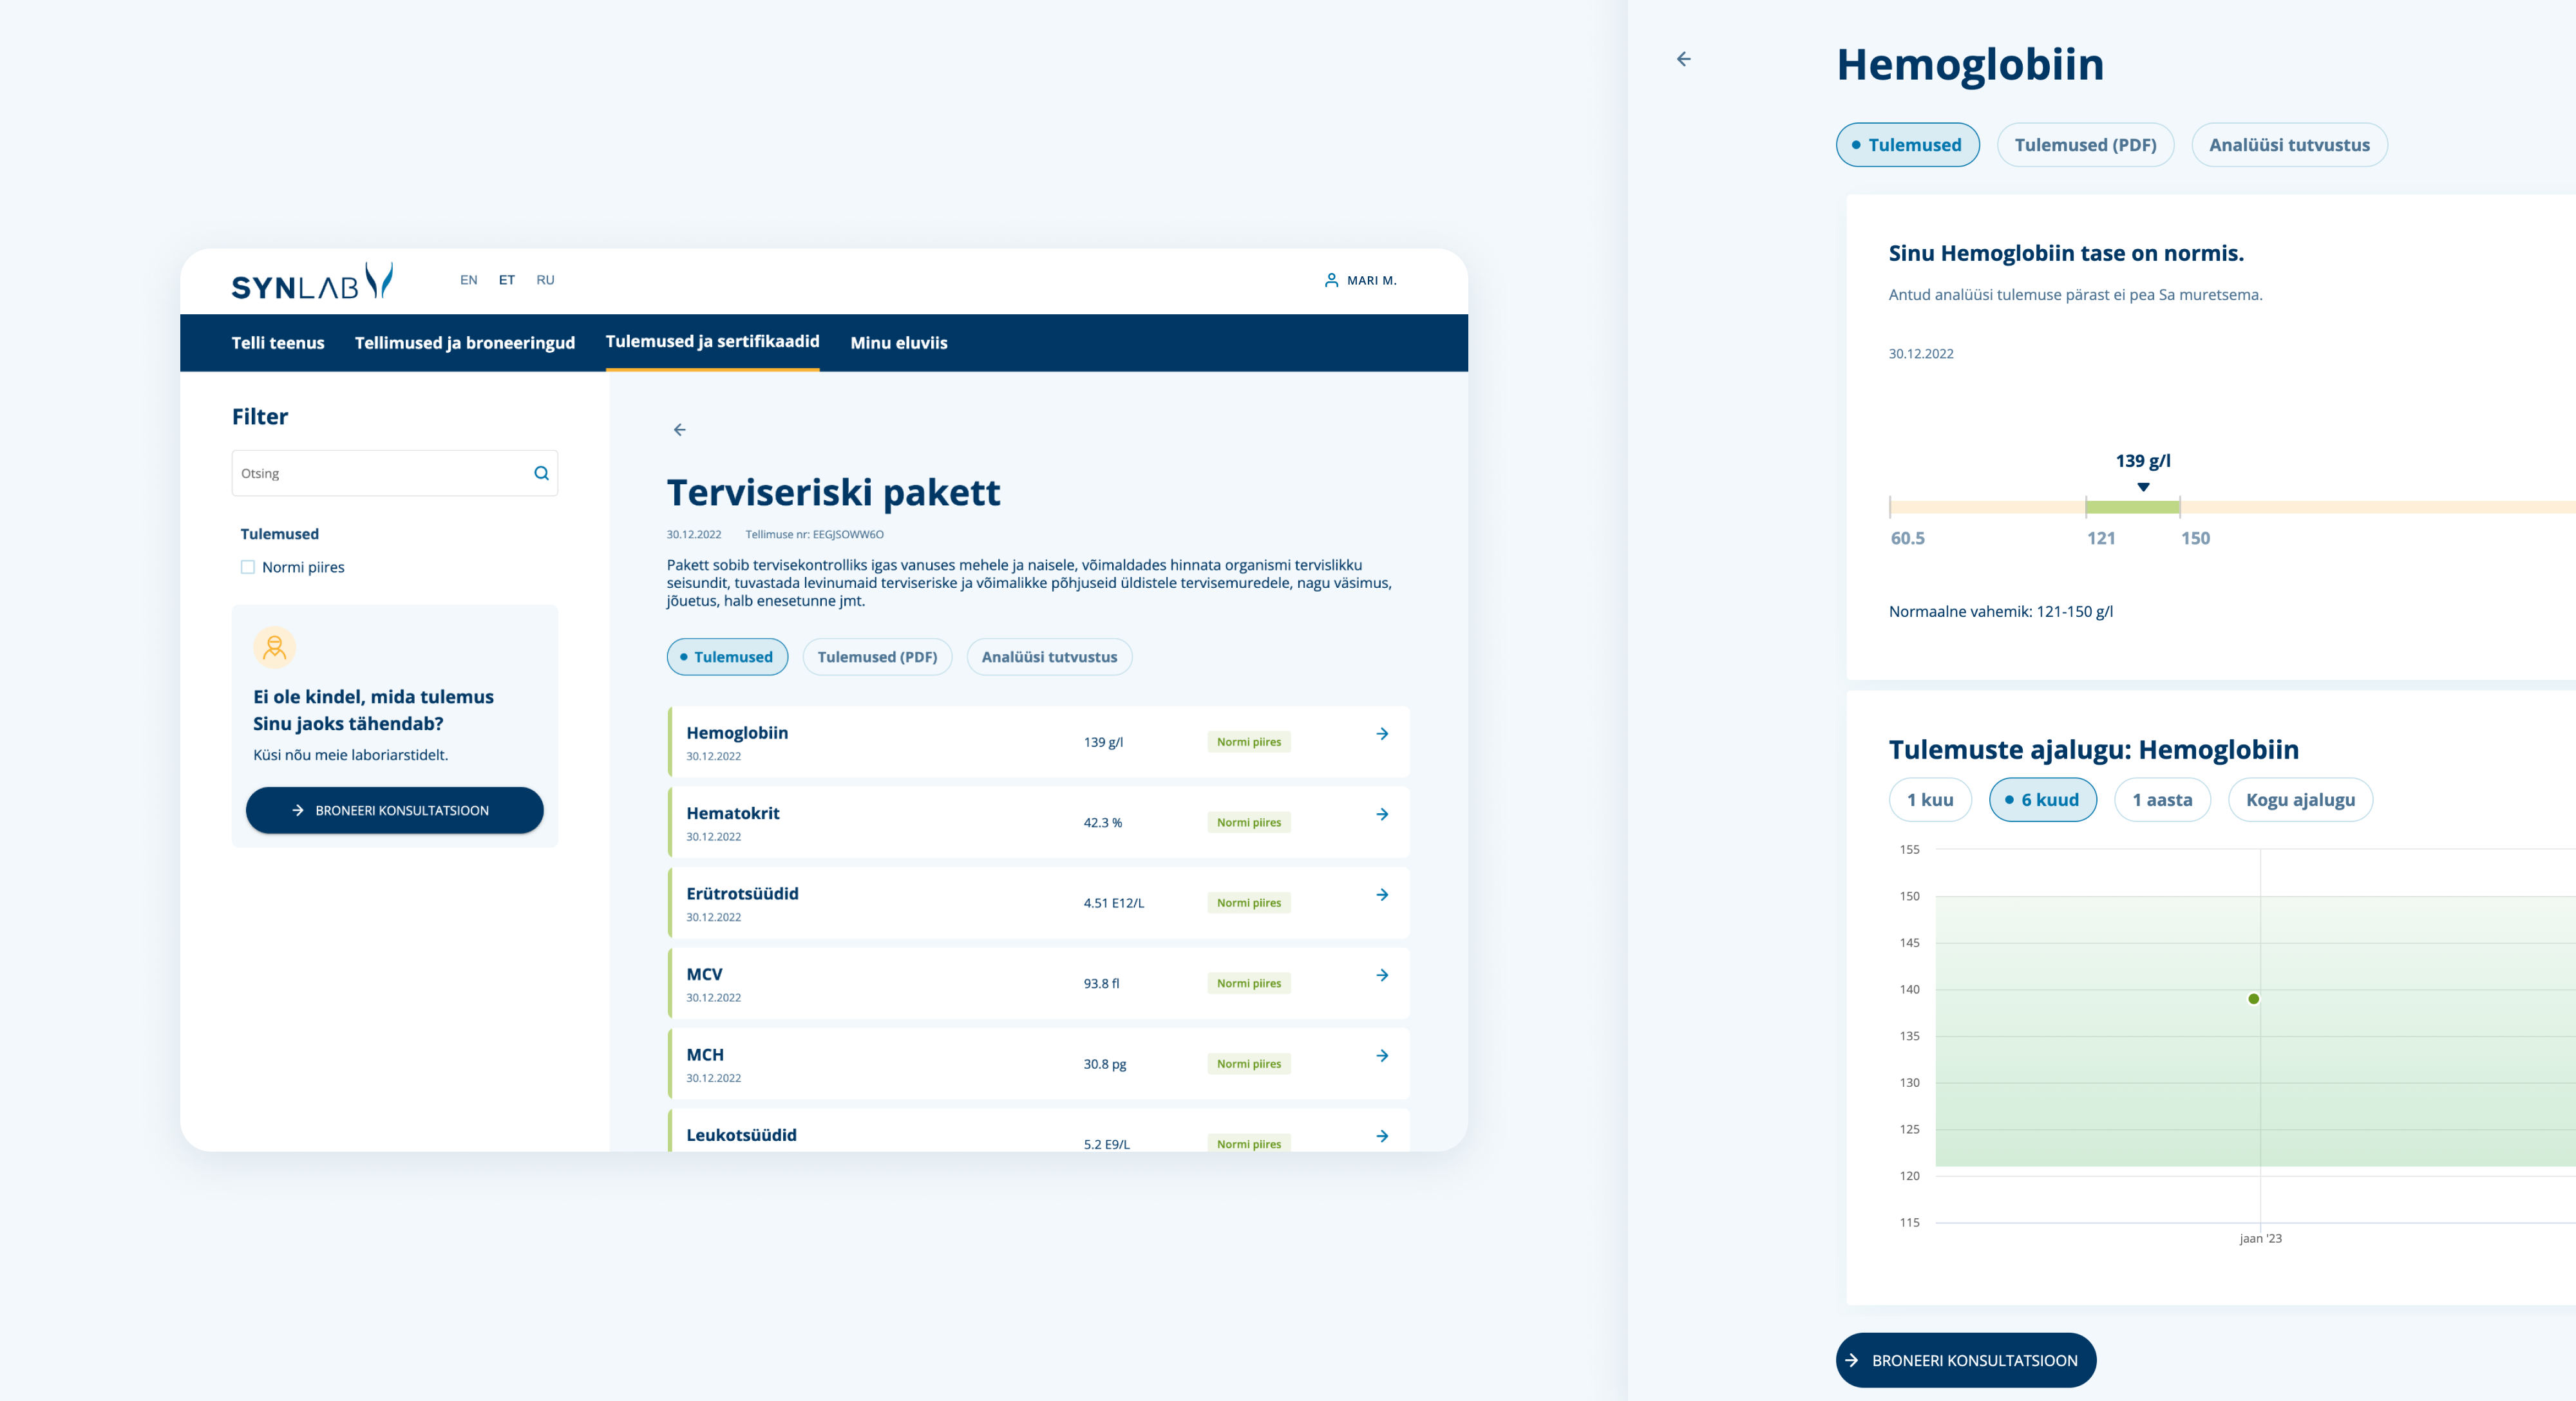This screenshot has width=2576, height=1401.
Task: Expand the Leukotsüüdid result row arrow
Action: click(1382, 1136)
